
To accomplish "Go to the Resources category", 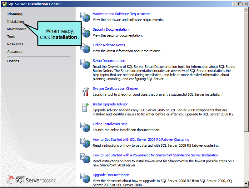I will pos(15,44).
